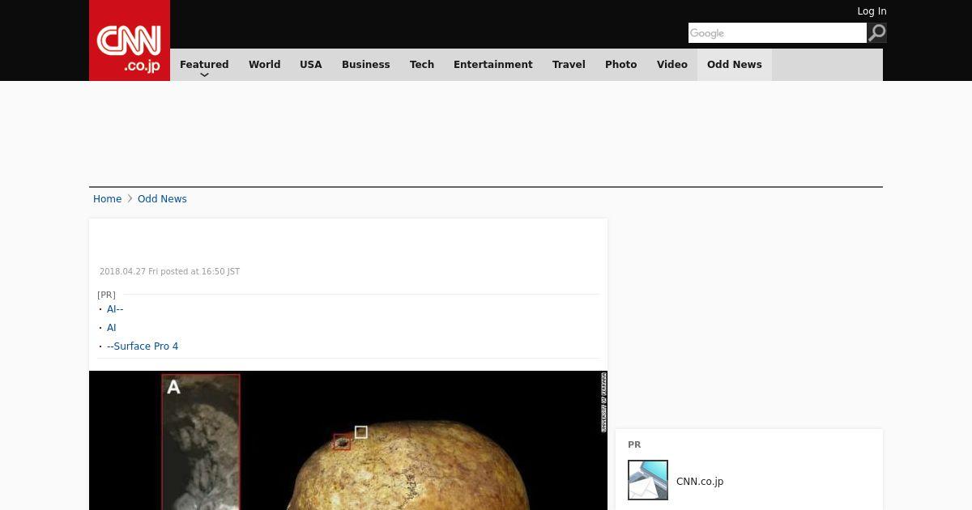Click the CNN.co.jp text in PR box

click(700, 482)
